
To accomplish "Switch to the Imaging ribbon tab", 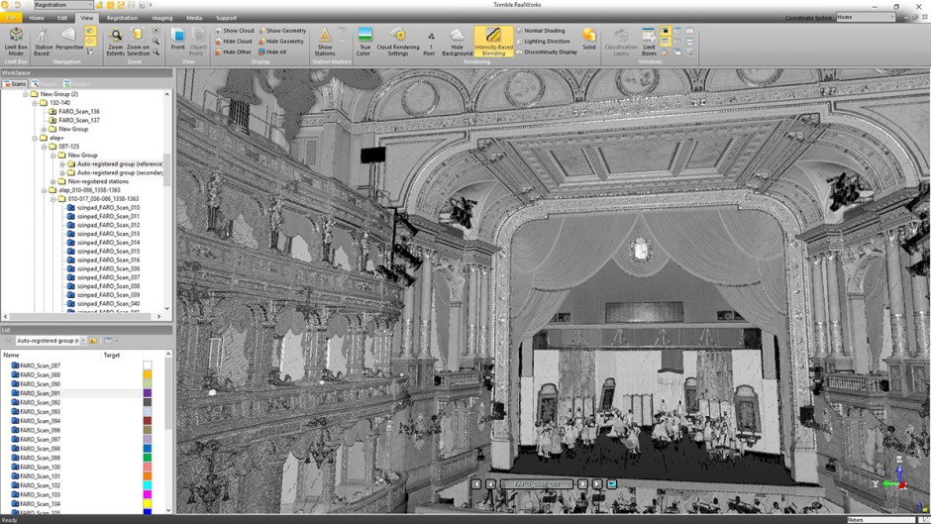I will click(161, 18).
